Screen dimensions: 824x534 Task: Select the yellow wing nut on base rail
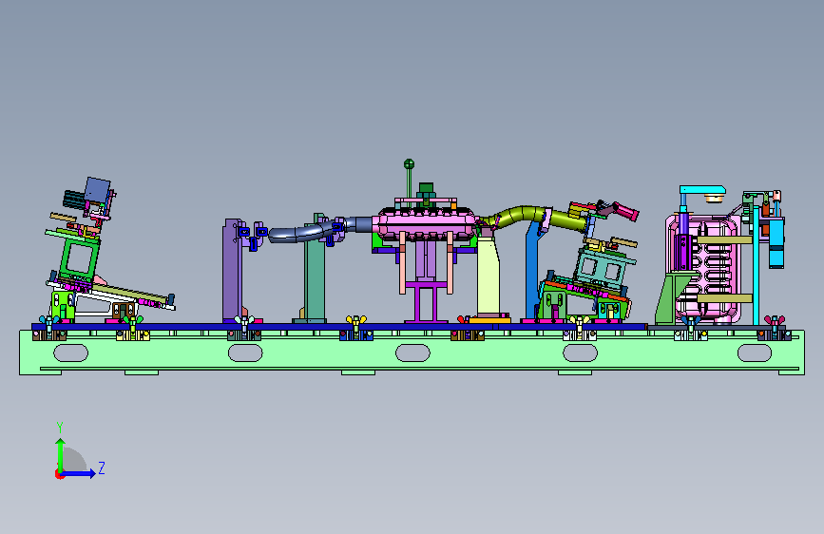(x=355, y=319)
